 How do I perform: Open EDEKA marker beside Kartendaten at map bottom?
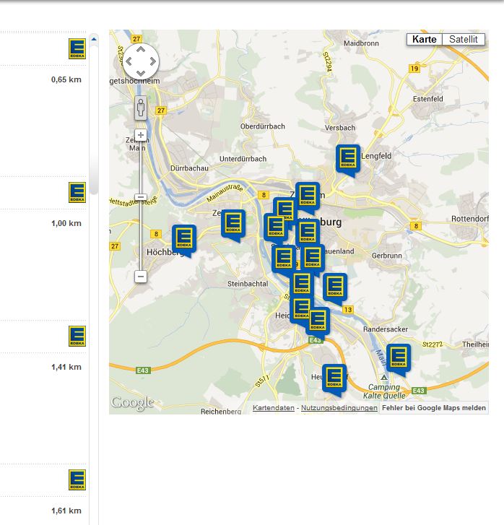334,378
